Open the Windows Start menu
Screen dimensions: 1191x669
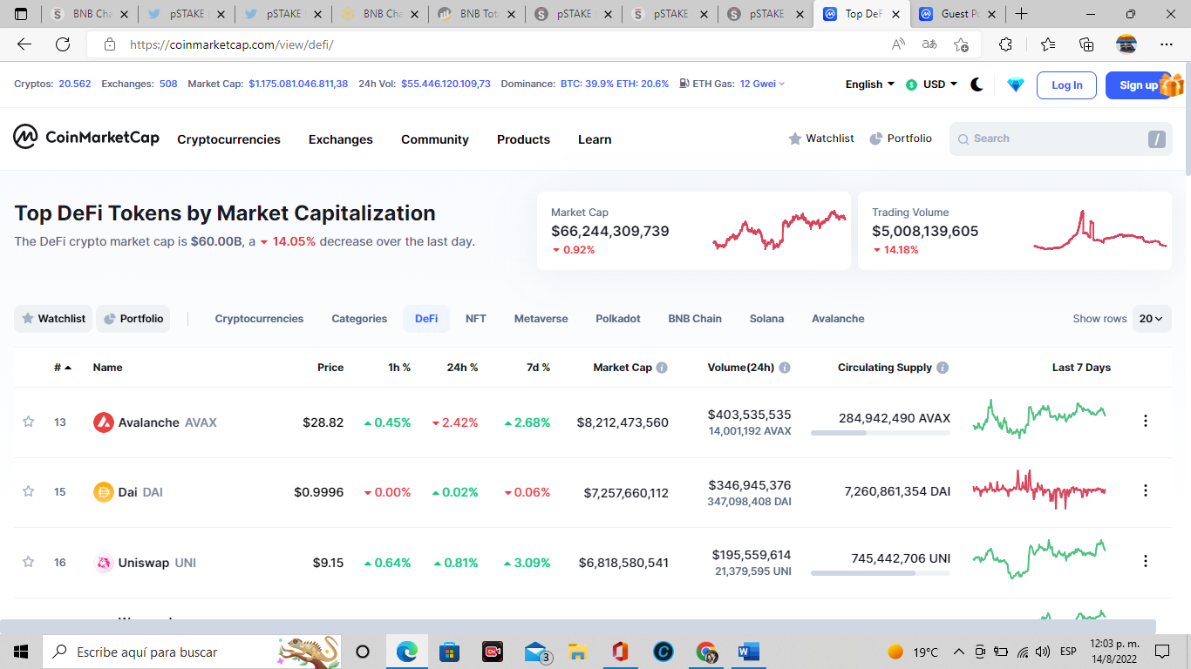click(21, 652)
